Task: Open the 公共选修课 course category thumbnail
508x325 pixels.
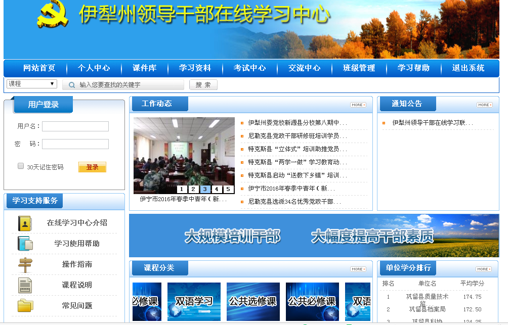Action: (x=253, y=301)
